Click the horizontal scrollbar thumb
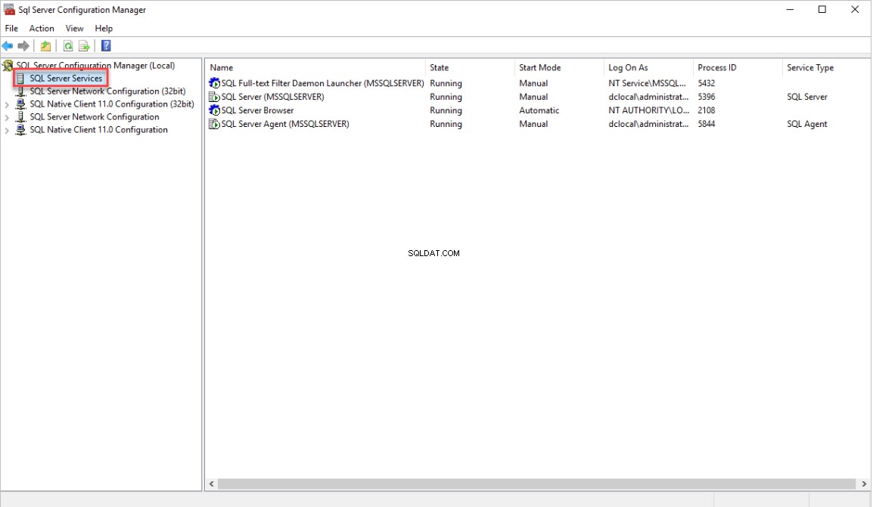873x507 pixels. click(x=536, y=484)
